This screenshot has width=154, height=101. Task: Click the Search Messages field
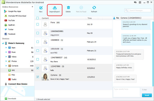click(x=138, y=10)
